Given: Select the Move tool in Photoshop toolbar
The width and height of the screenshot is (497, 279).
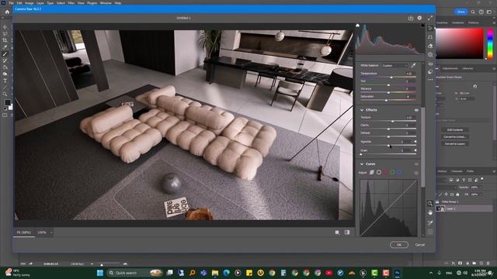Looking at the screenshot, I should tap(5, 27).
